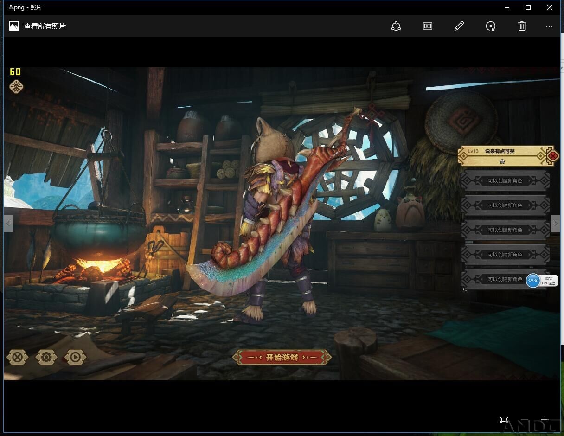The image size is (564, 436).
Task: Show the next photo with right arrow
Action: 556,224
